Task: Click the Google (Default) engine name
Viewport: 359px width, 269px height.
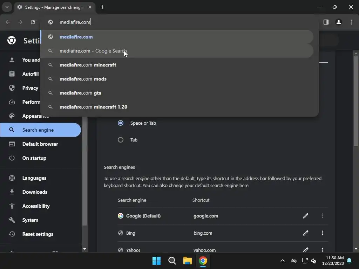Action: [143, 216]
